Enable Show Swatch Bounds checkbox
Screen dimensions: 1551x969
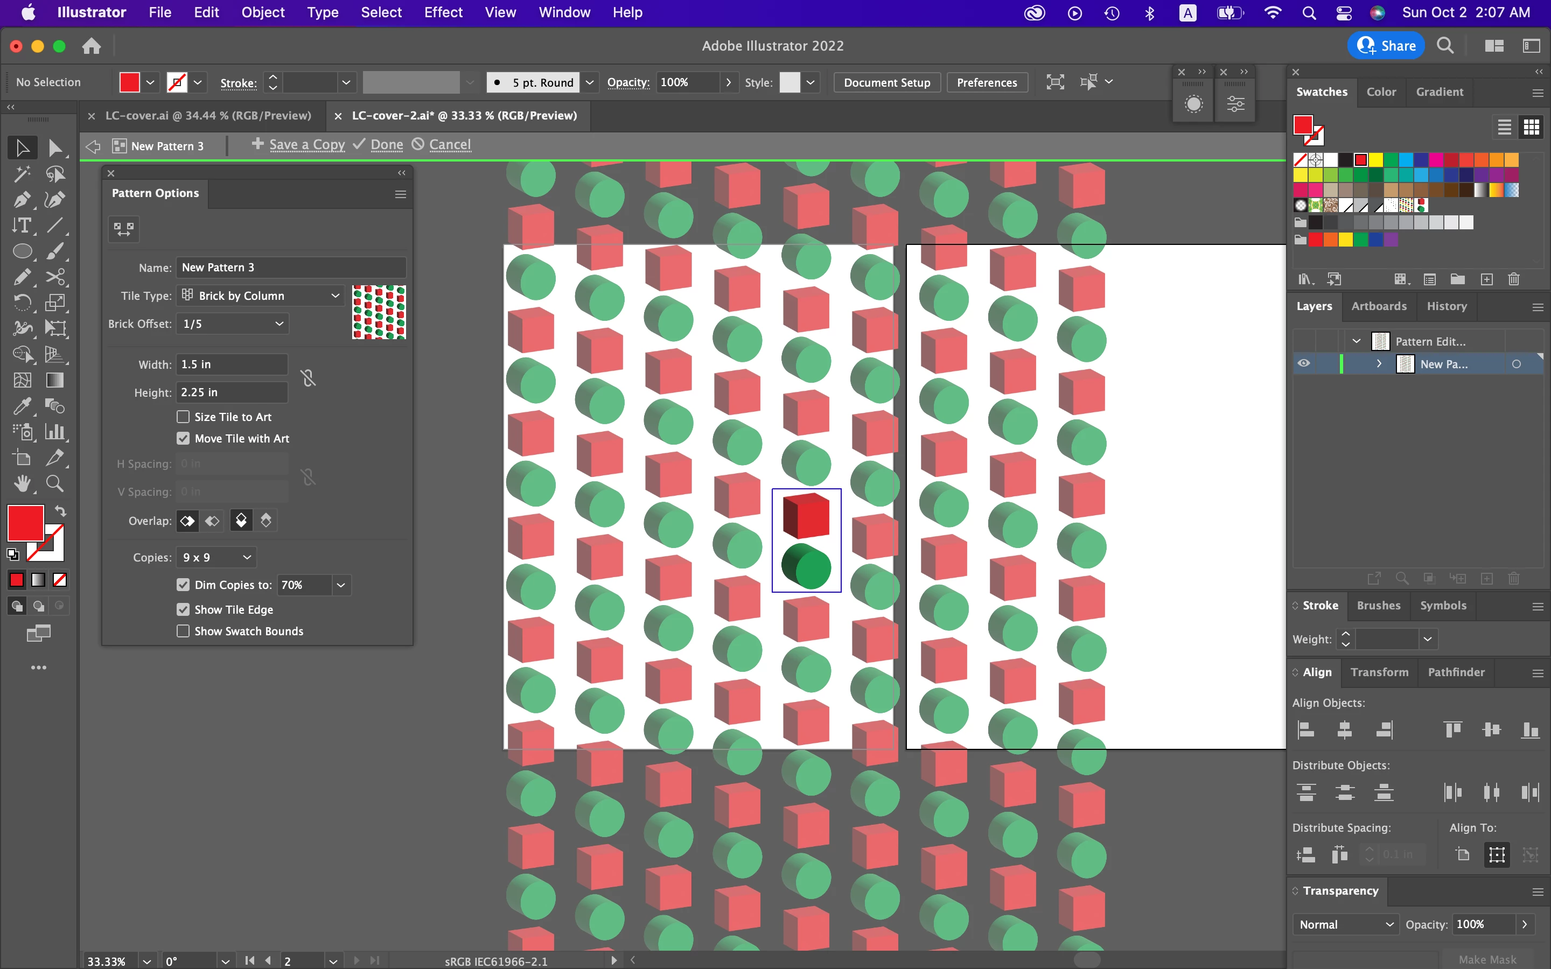[x=183, y=631]
